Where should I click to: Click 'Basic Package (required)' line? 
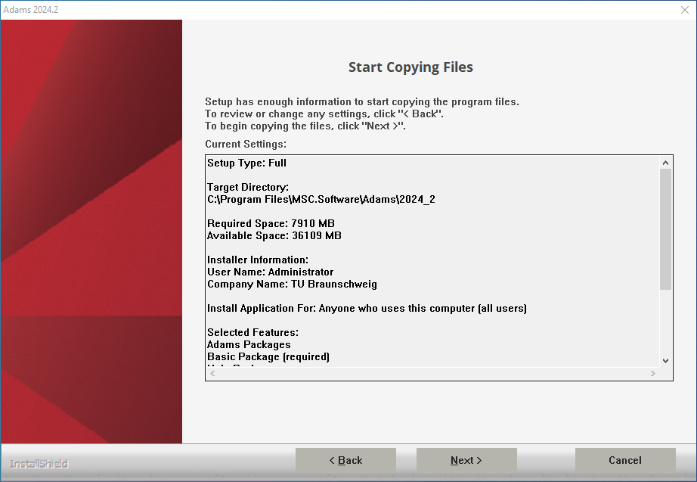tap(268, 356)
